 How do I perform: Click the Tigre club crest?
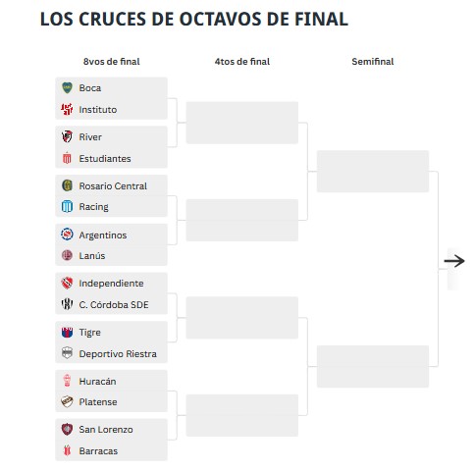click(x=67, y=332)
